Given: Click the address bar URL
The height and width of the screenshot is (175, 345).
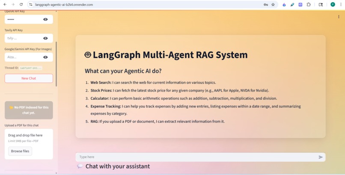Looking at the screenshot, I should pos(64,5).
